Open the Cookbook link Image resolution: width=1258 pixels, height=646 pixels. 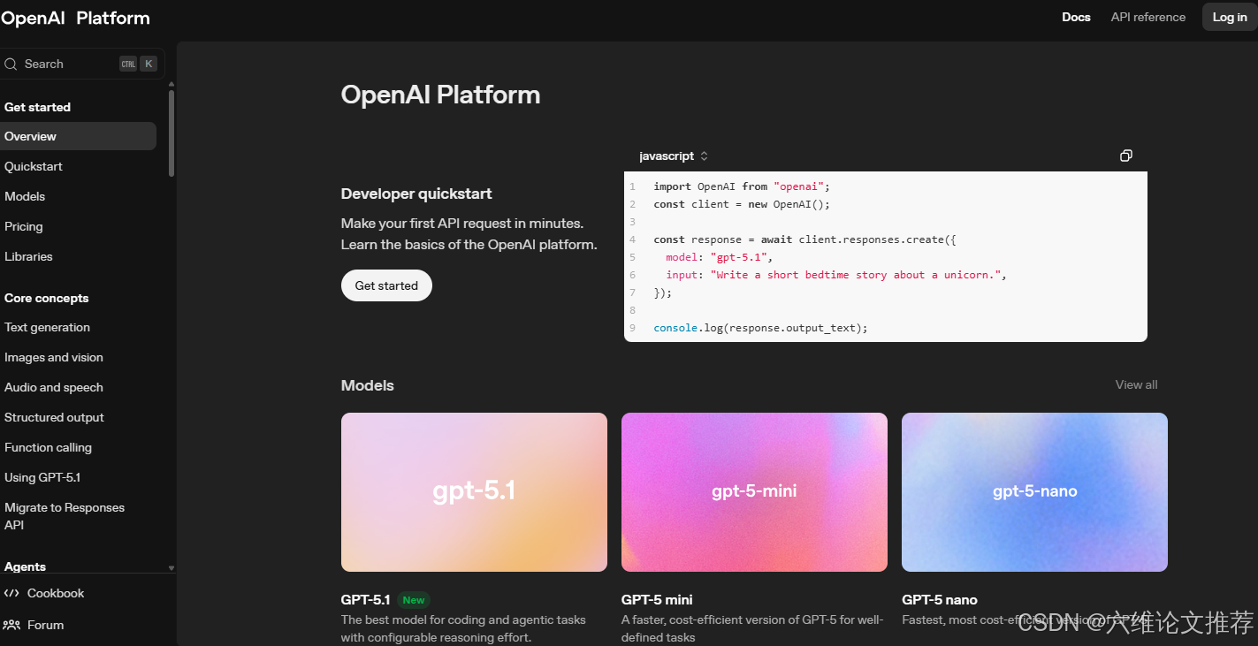tap(56, 593)
